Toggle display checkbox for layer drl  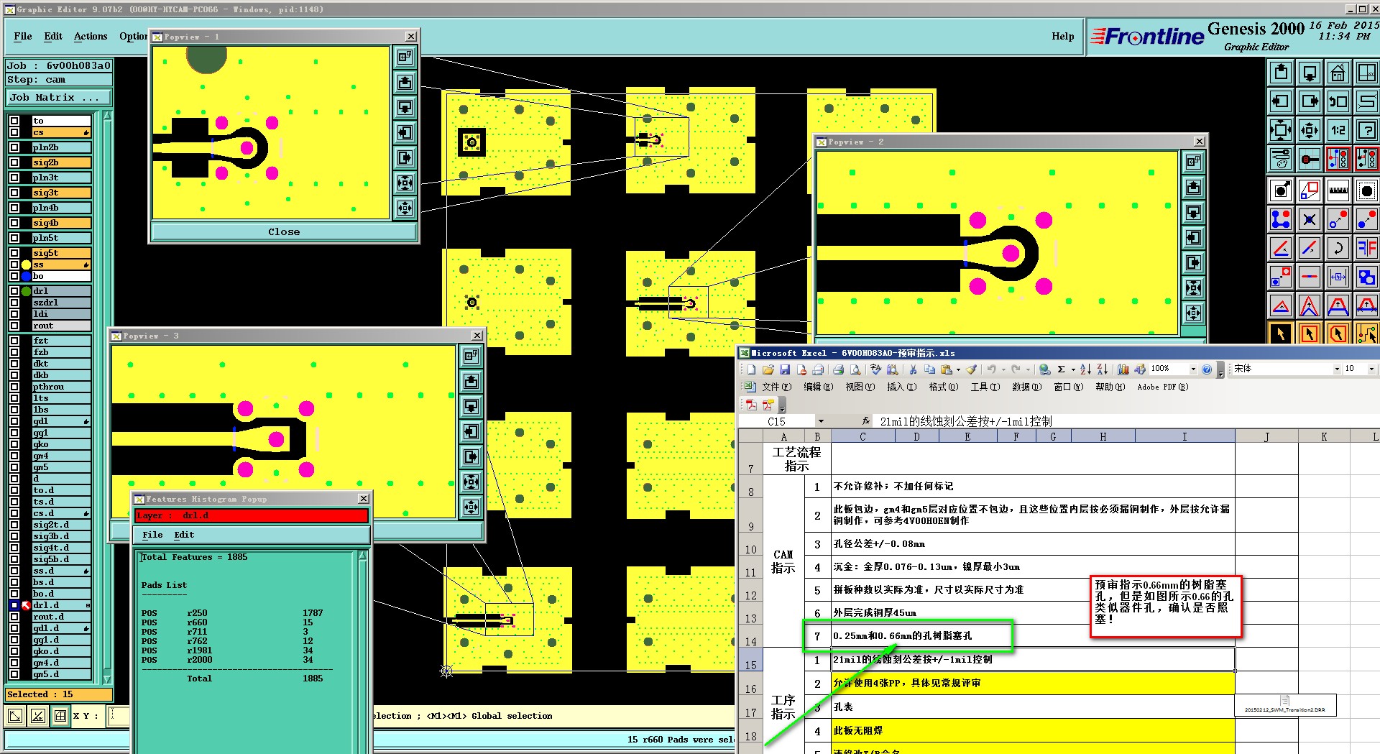click(x=14, y=291)
